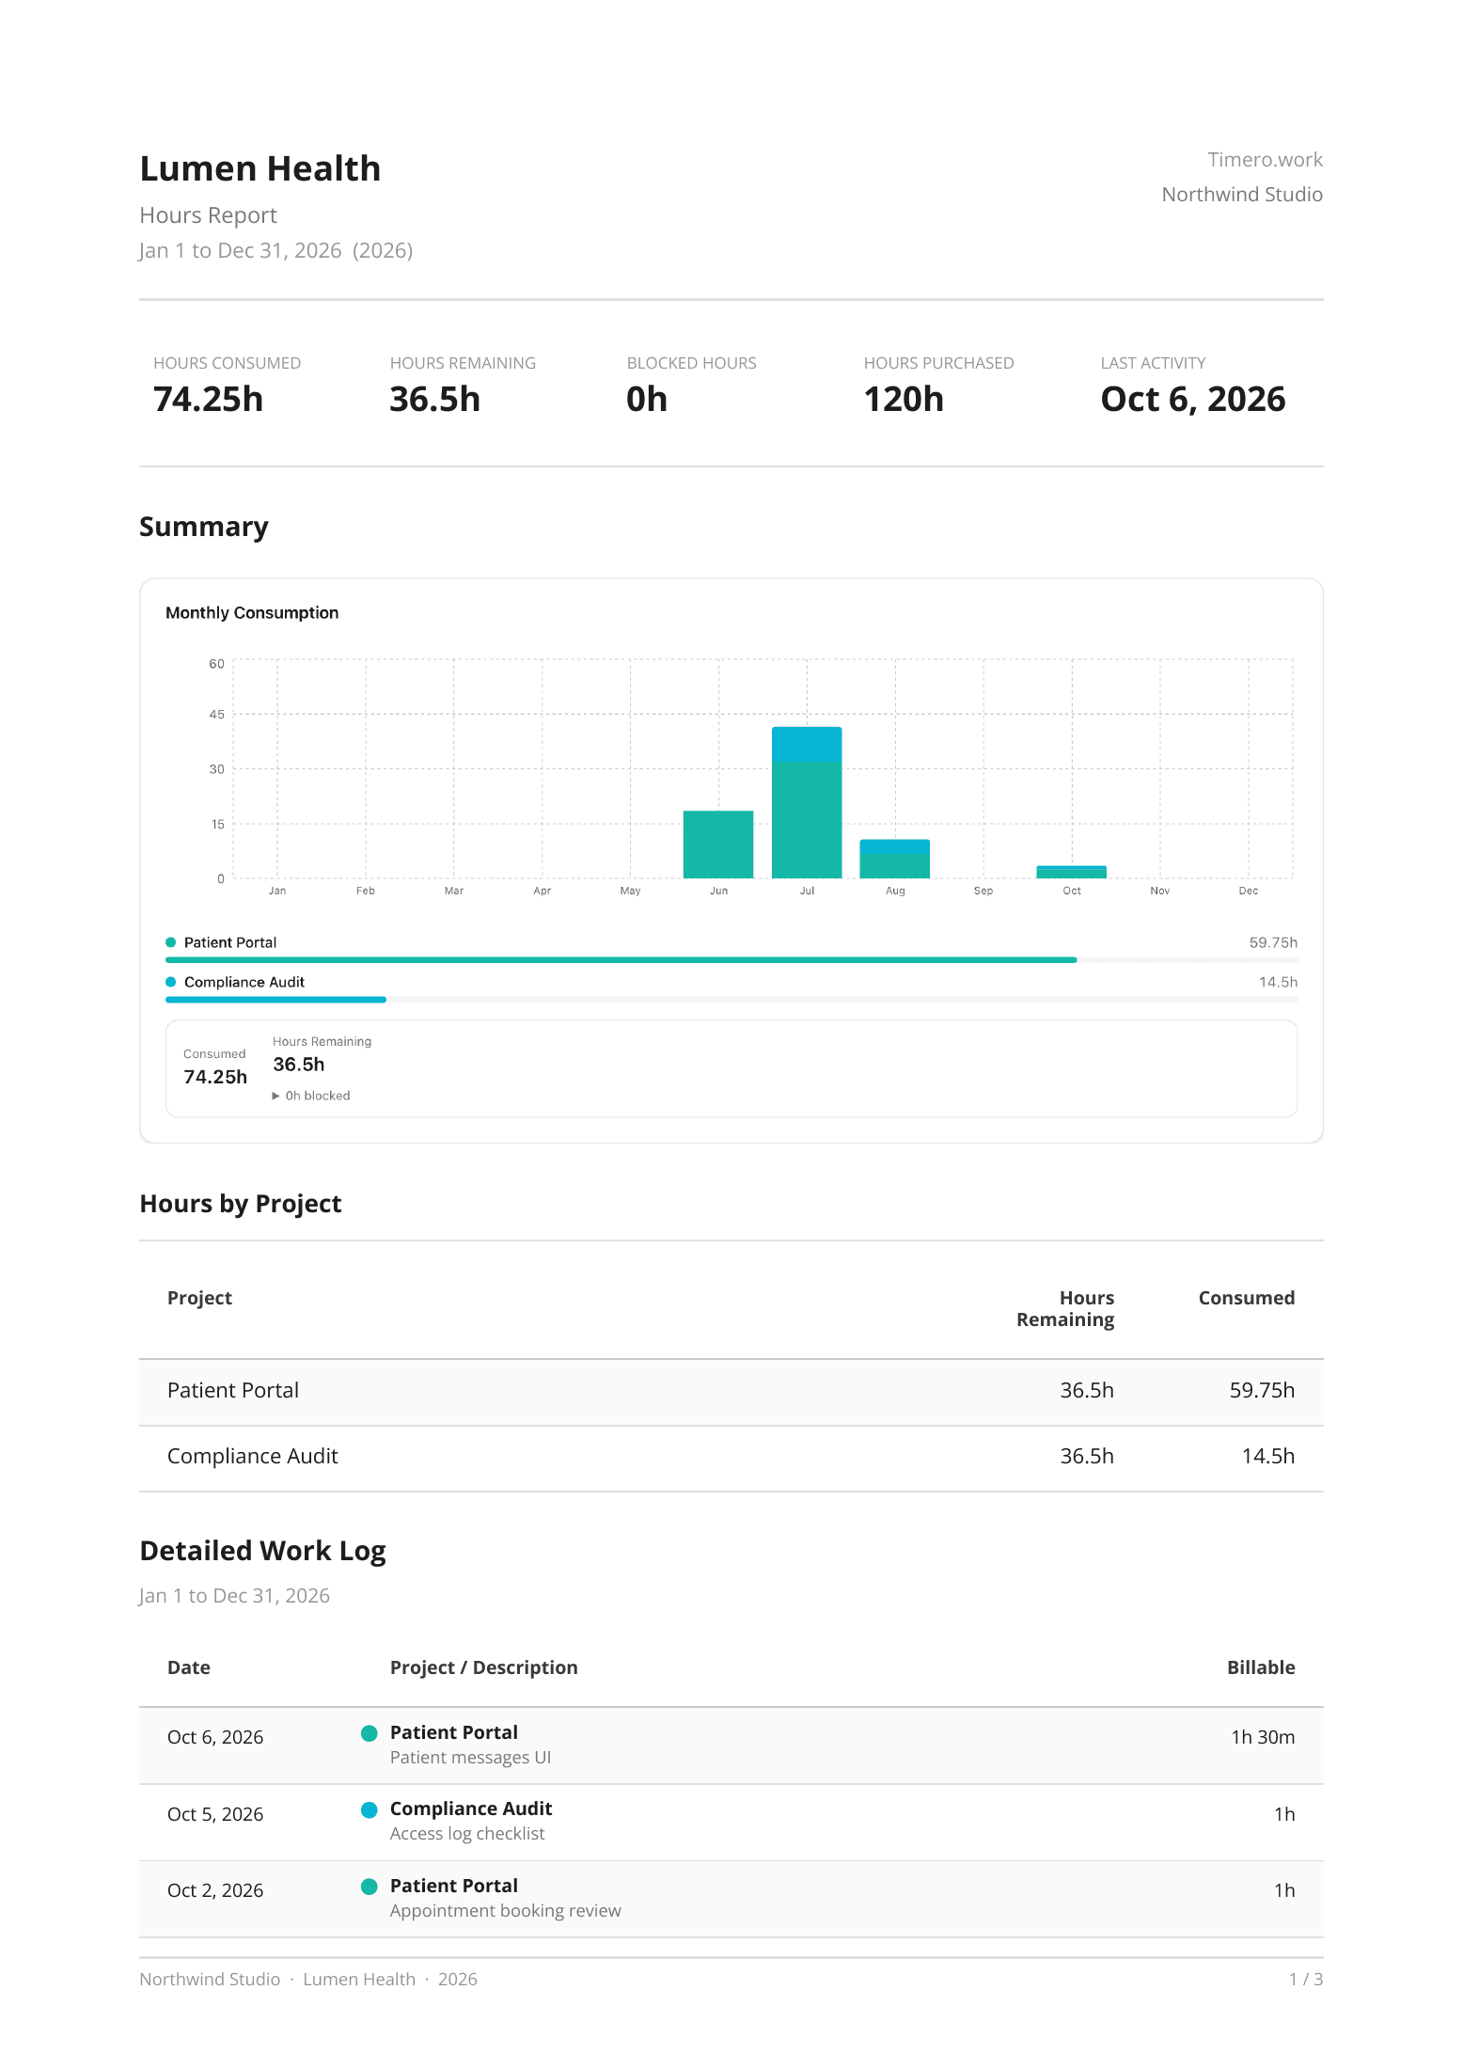Click the "Project" column header
The width and height of the screenshot is (1463, 2069).
click(199, 1298)
